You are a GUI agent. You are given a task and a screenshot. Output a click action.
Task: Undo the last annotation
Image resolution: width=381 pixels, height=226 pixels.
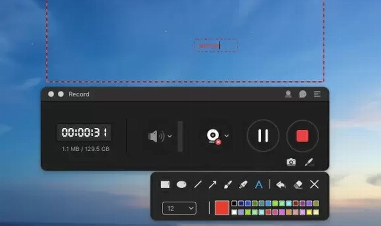[x=281, y=185]
